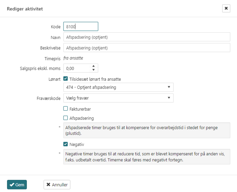This screenshot has height=192, width=237.
Task: Click into the Beskrivelse text field
Action: [x=147, y=48]
